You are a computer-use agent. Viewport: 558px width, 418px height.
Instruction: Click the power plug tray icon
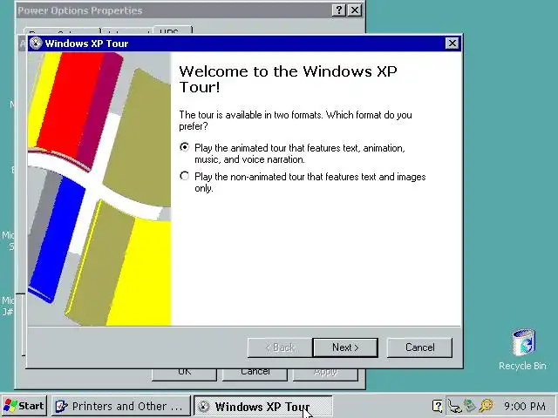point(454,406)
